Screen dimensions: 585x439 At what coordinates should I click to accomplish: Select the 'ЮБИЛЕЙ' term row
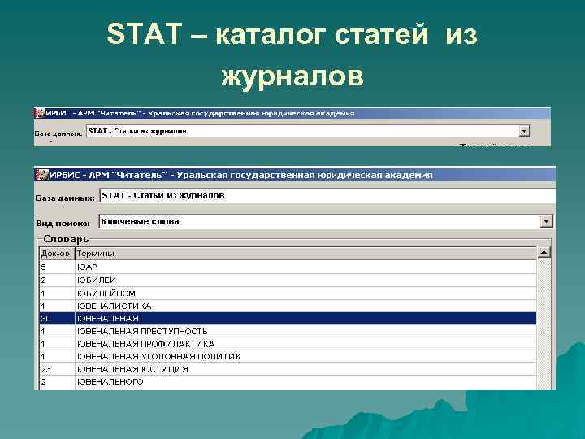(x=288, y=280)
